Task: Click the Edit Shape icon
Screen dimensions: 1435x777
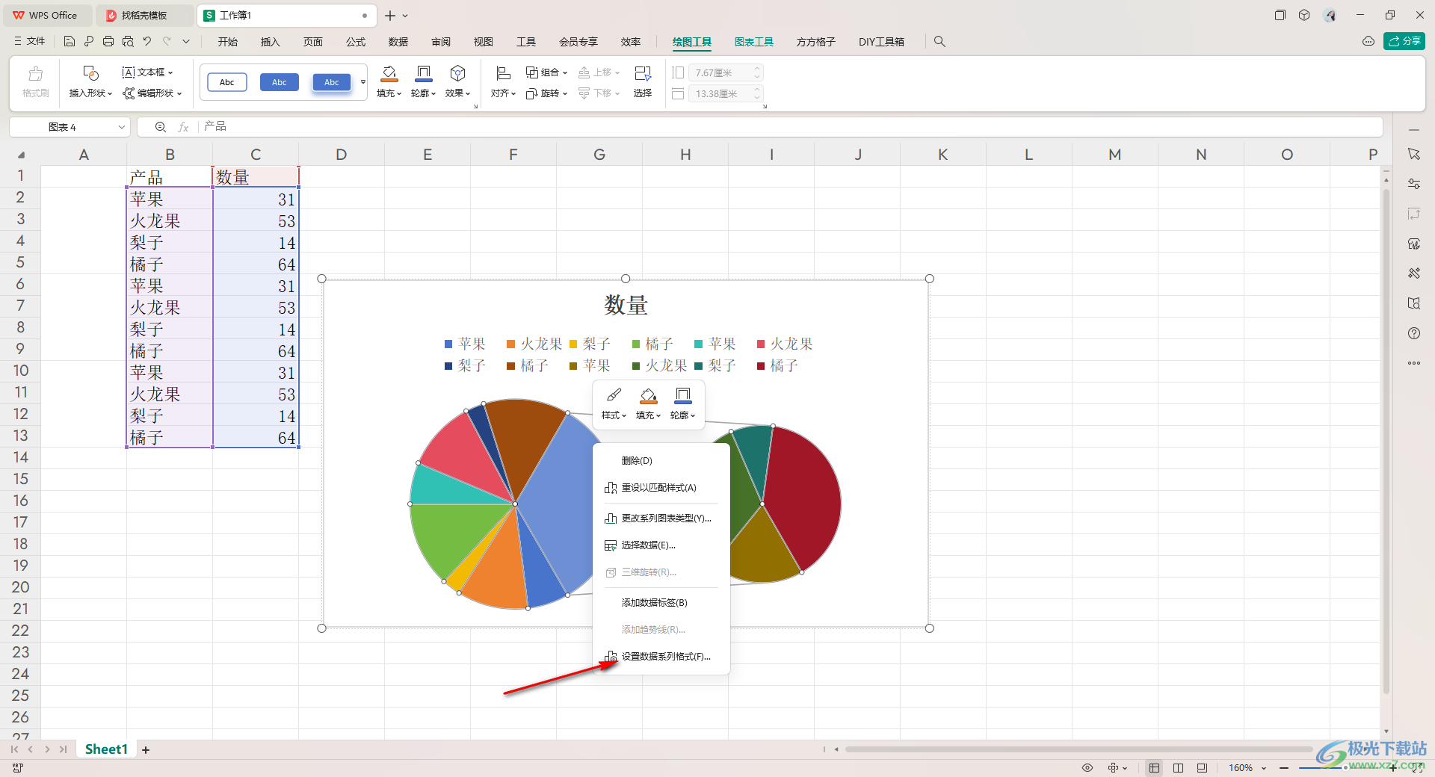Action: tap(129, 93)
